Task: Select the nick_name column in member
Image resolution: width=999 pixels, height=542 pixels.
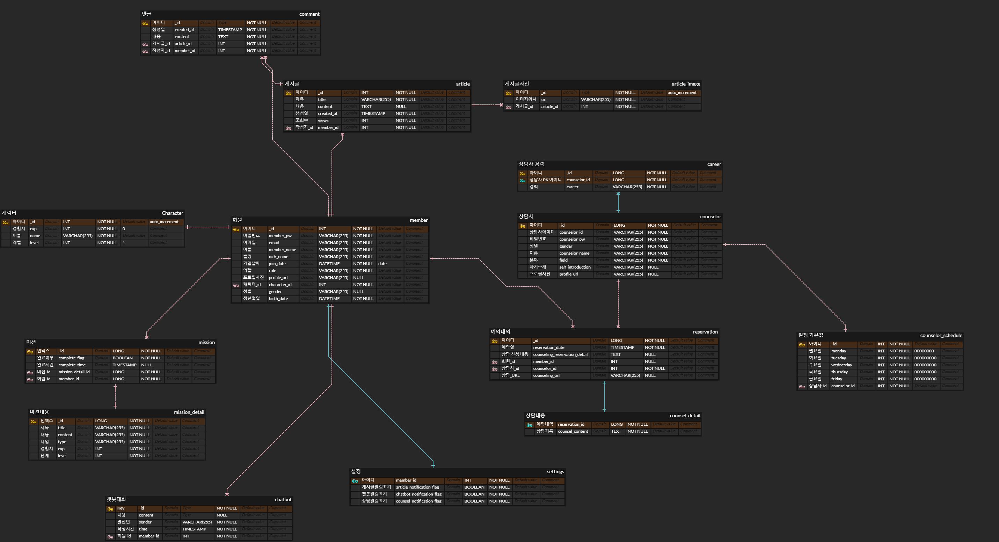Action: tap(278, 256)
